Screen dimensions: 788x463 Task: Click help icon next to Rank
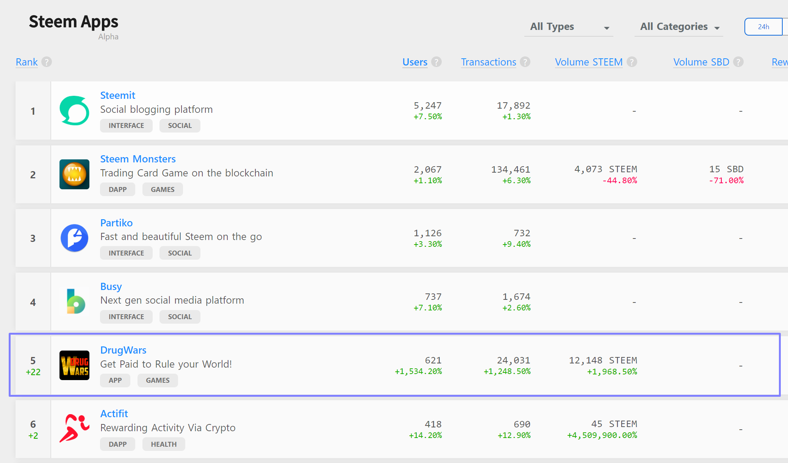tap(47, 62)
